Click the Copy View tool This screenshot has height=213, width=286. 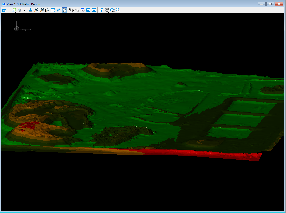click(101, 10)
